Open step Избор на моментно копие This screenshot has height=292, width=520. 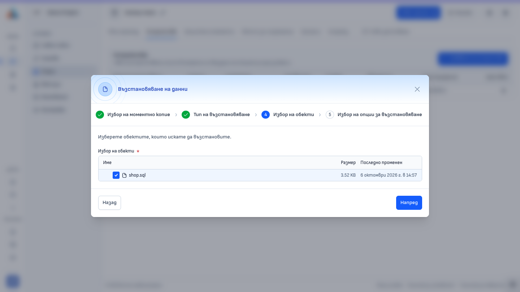[x=133, y=115]
